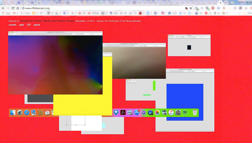
Task: Click the App Store dock icon
Action: [x=137, y=112]
